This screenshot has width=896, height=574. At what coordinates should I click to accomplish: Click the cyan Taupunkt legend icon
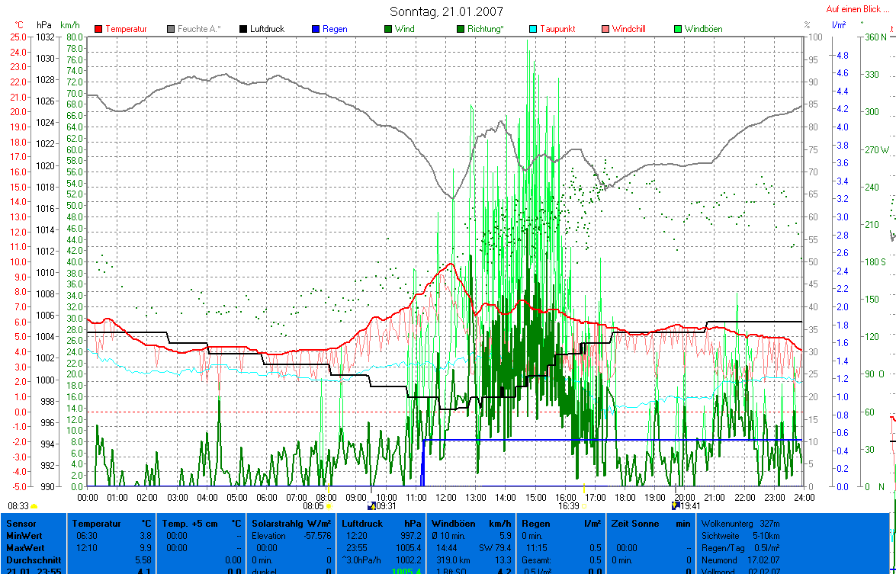[x=533, y=29]
